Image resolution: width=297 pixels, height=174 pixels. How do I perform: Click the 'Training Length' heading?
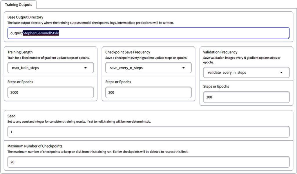pyautogui.click(x=20, y=52)
